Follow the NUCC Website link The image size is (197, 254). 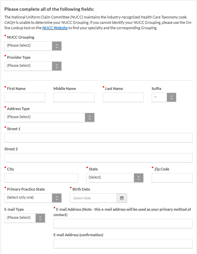coord(55,28)
